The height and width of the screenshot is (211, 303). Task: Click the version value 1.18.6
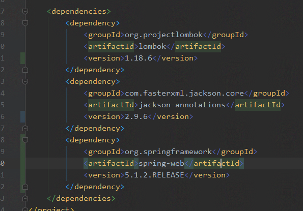(x=139, y=58)
